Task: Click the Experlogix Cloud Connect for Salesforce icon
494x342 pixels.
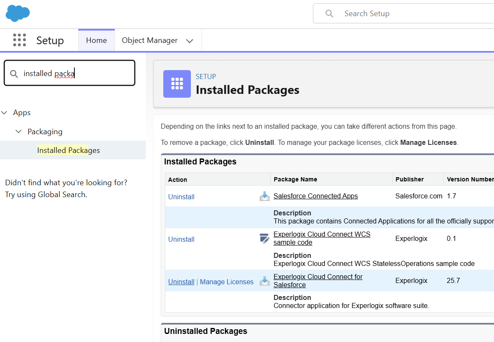Action: (264, 281)
